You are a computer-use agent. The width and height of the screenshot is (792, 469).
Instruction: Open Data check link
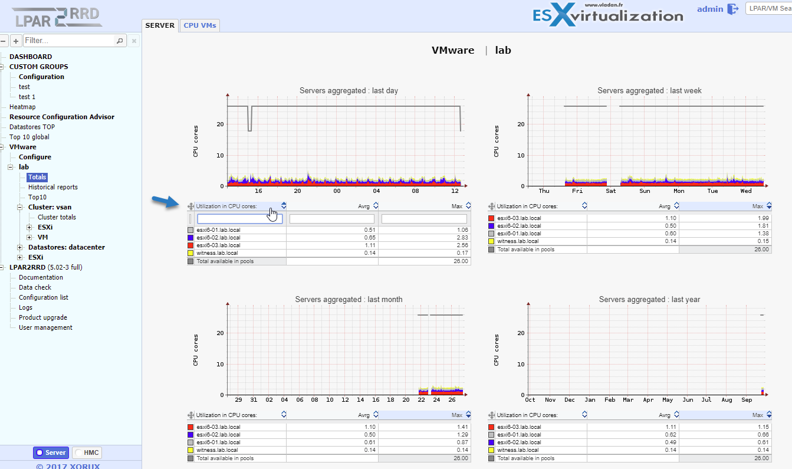[x=35, y=287]
